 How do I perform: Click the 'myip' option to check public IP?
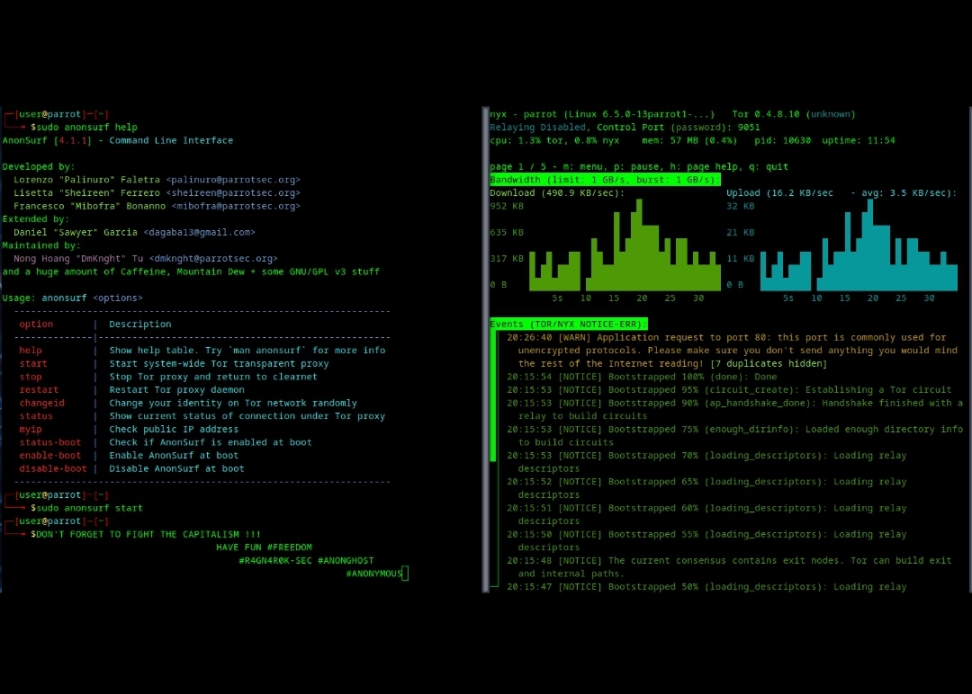(31, 429)
